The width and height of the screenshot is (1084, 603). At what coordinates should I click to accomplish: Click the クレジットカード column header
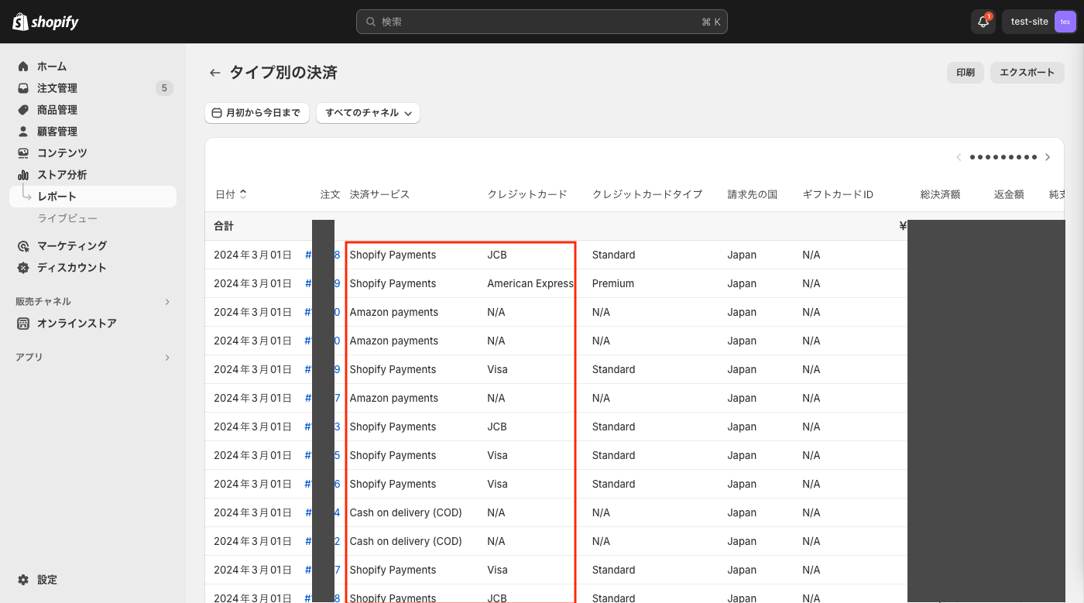point(527,194)
